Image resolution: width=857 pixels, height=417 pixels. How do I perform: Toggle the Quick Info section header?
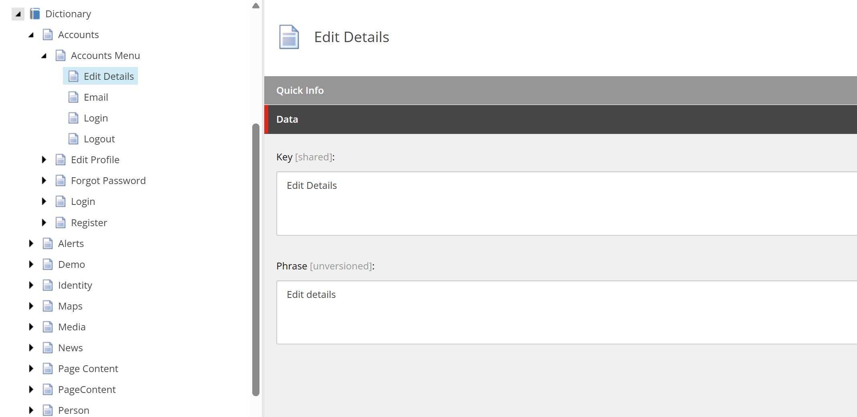click(561, 90)
